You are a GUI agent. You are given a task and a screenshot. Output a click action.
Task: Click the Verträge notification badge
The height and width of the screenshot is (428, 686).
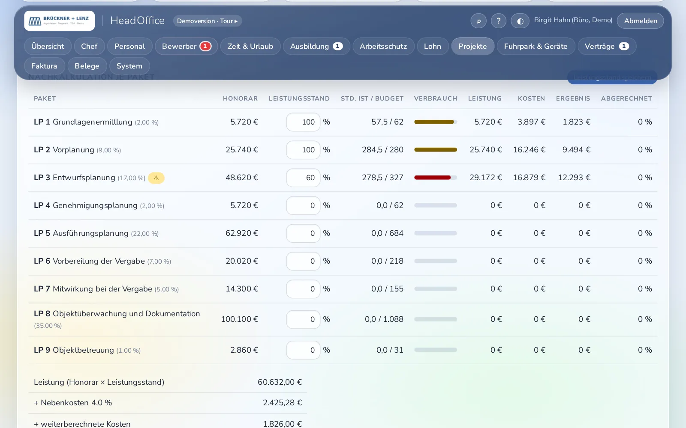(x=624, y=46)
